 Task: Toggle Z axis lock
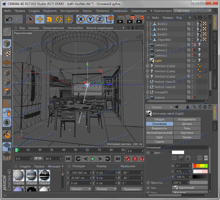coord(99,19)
